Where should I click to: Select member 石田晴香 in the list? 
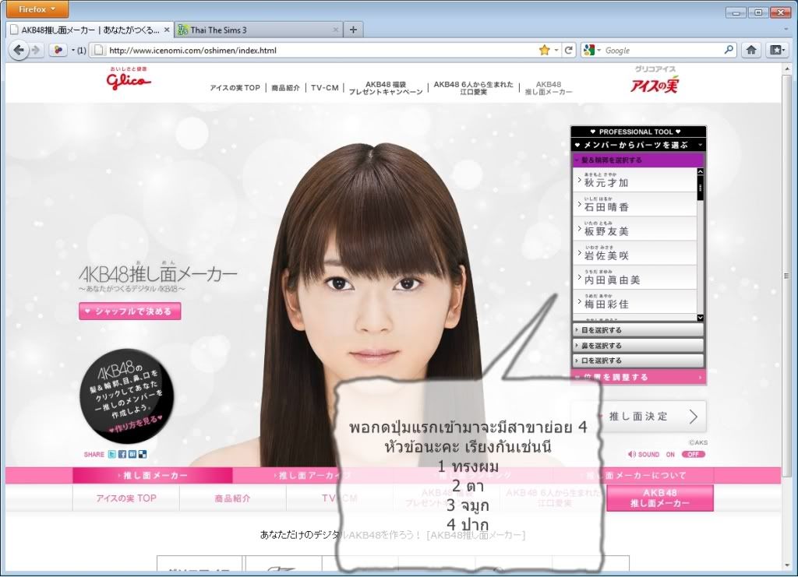[x=634, y=204]
